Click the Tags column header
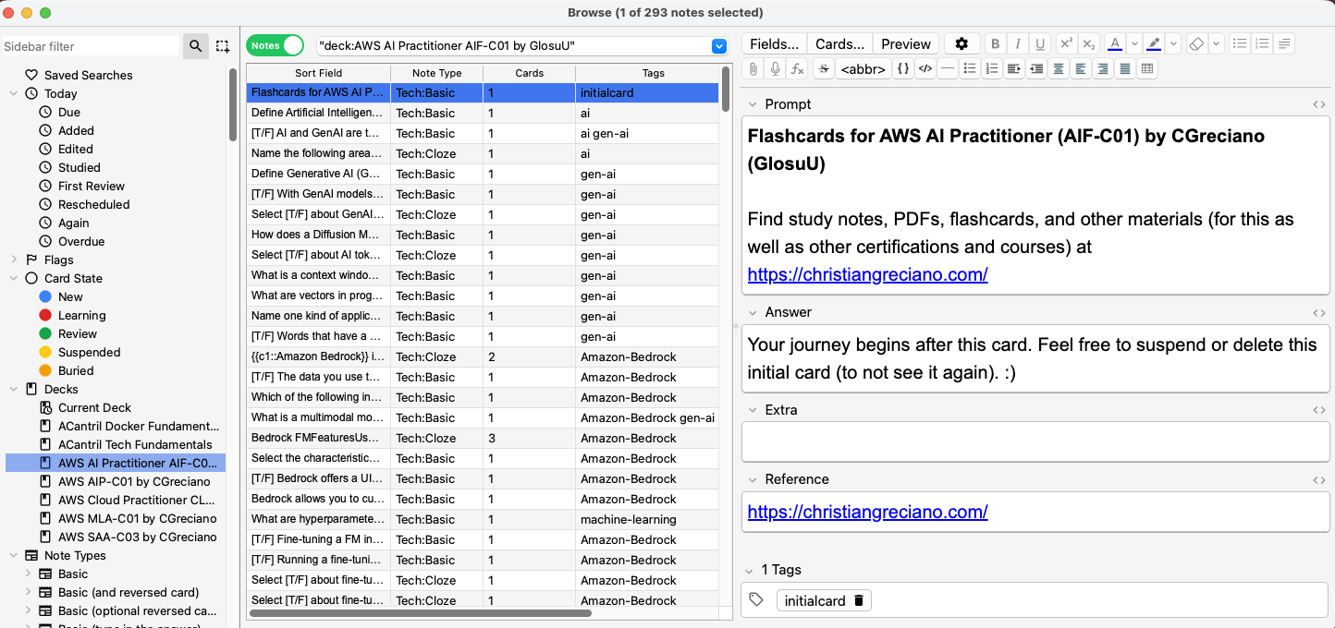 [653, 73]
